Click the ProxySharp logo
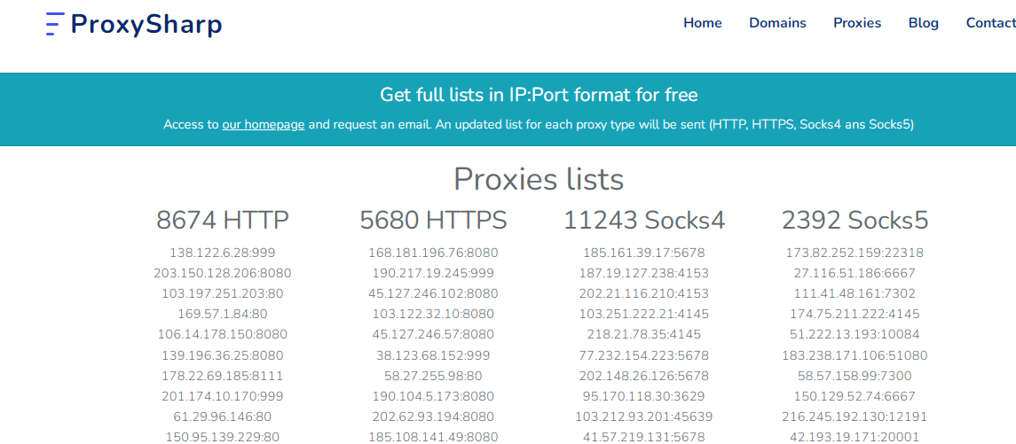The image size is (1016, 444). (x=134, y=25)
